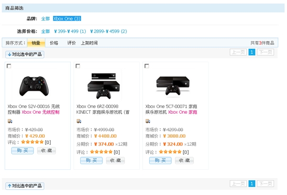Click the bottom 上一页 pagination button

point(238,184)
